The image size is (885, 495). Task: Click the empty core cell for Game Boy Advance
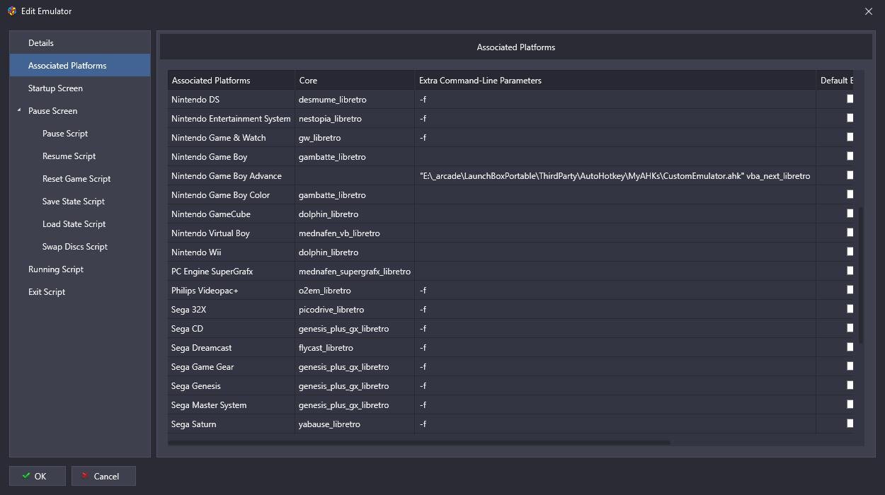click(x=355, y=176)
